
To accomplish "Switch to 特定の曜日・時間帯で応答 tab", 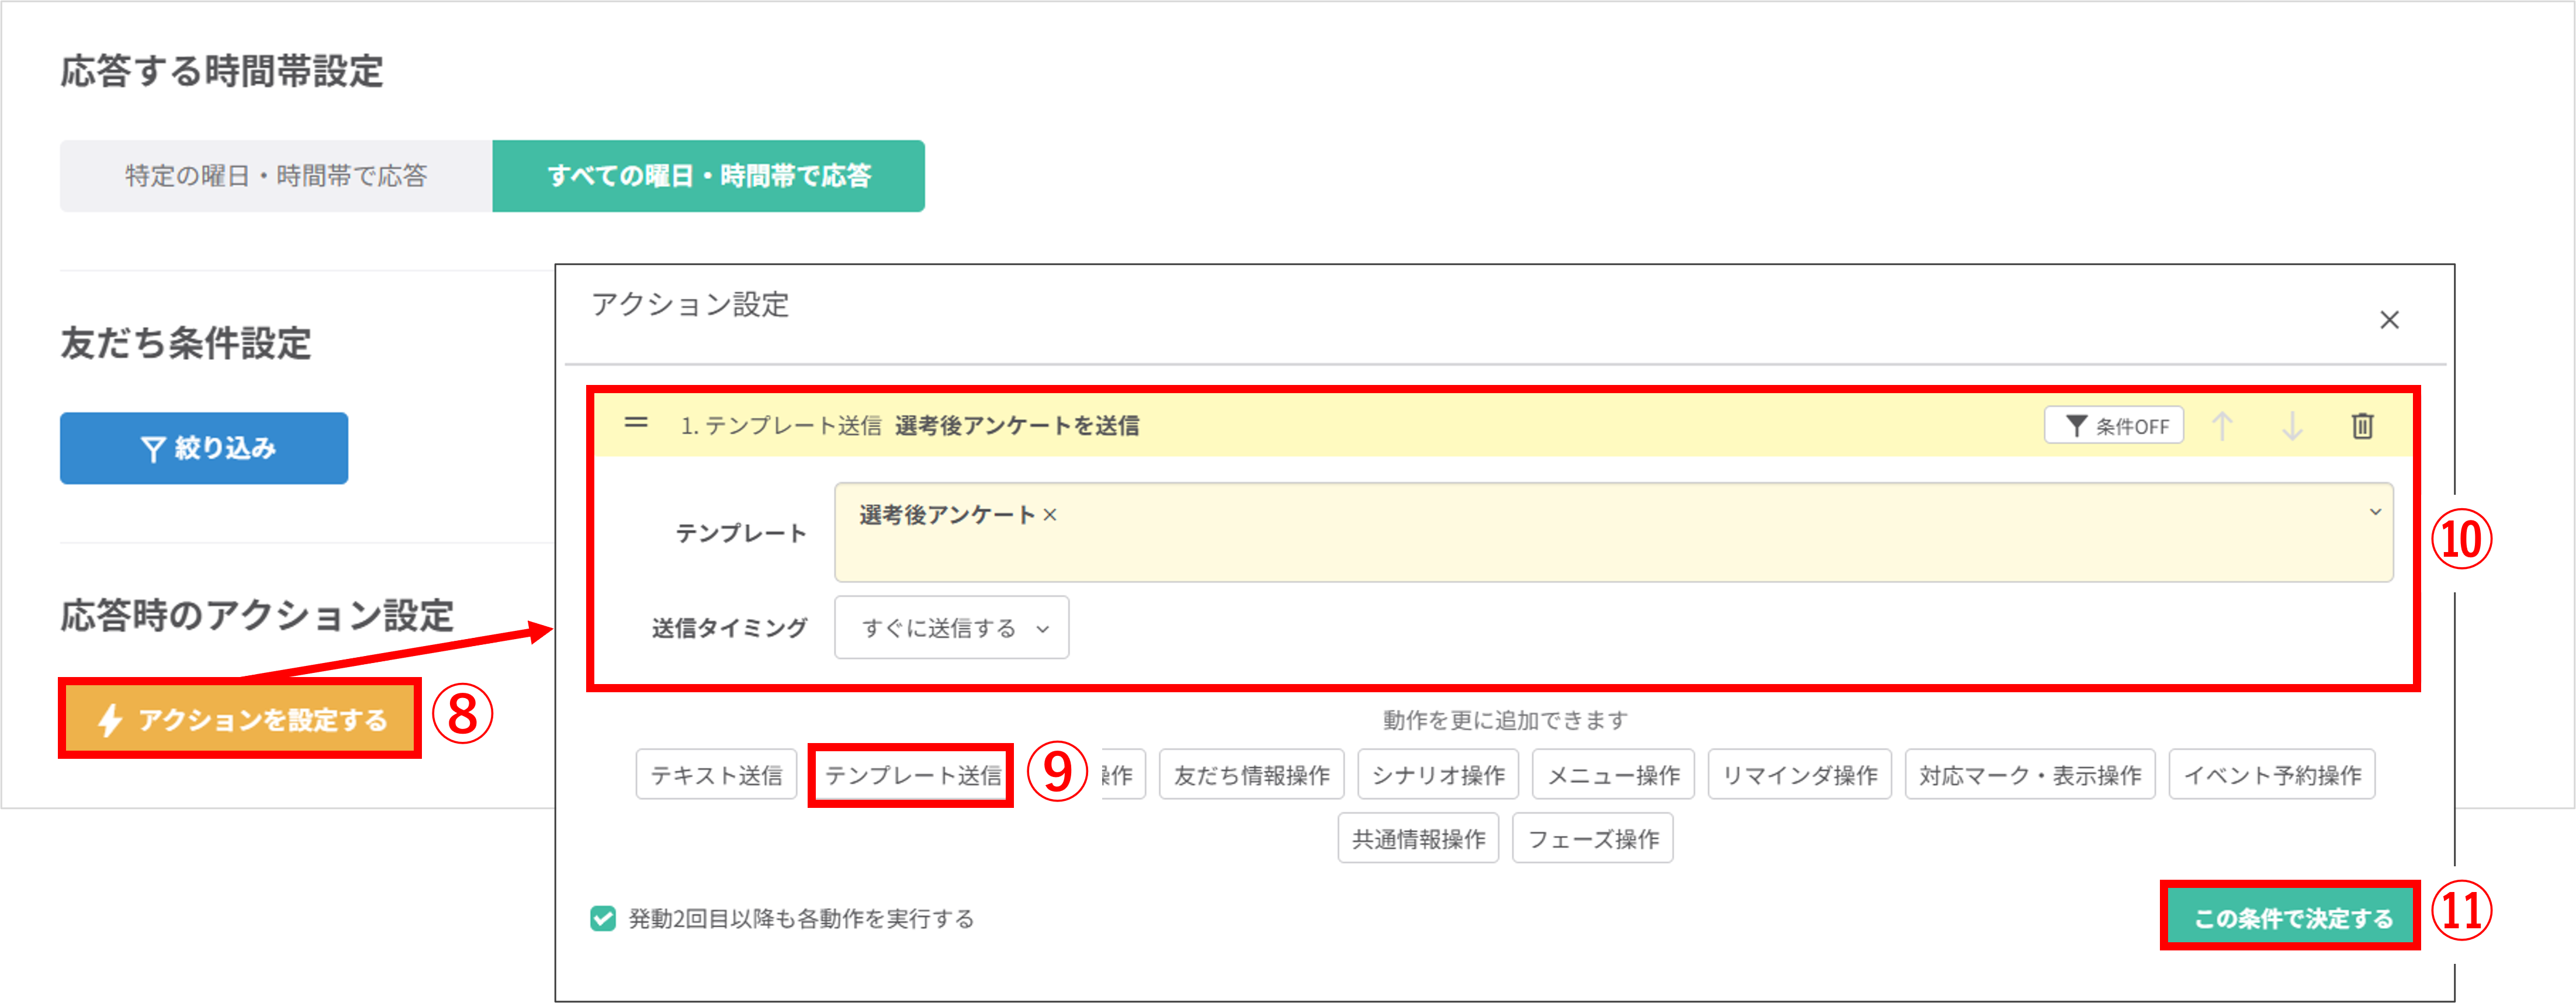I will [x=276, y=176].
